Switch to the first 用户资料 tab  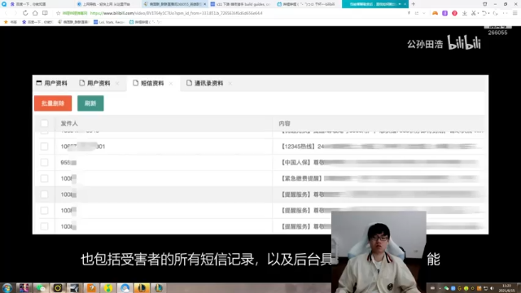pyautogui.click(x=52, y=83)
